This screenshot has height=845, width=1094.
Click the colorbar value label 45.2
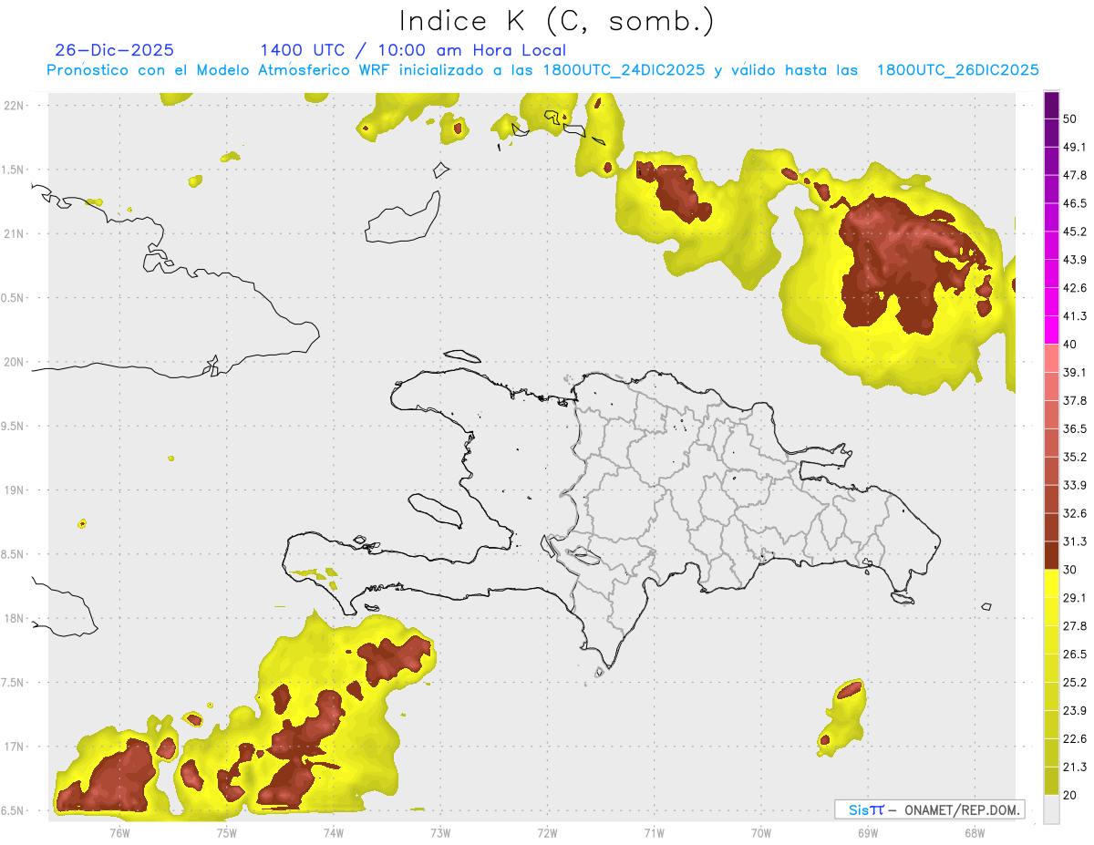[1075, 232]
